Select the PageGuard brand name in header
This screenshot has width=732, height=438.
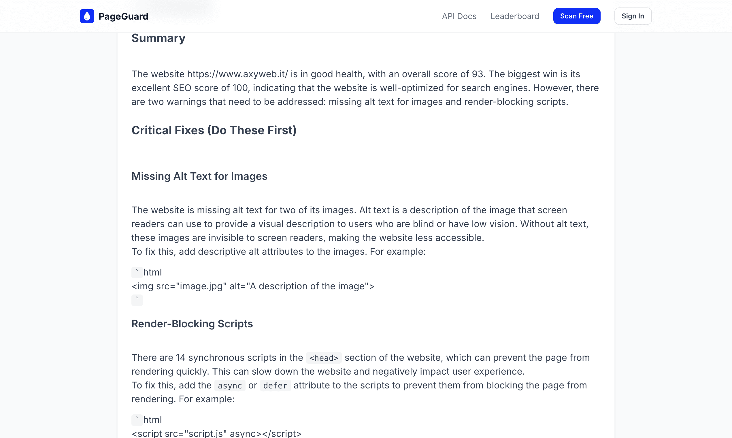(123, 16)
